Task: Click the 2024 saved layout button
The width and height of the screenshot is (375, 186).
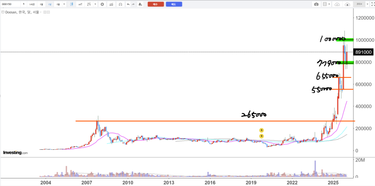Action: point(359,4)
